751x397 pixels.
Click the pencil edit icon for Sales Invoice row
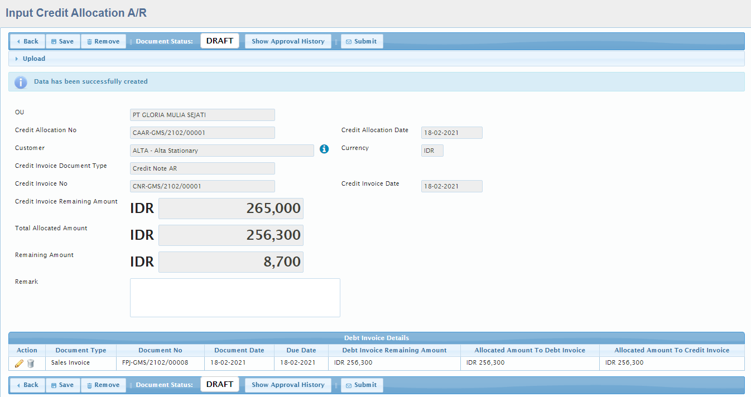point(19,363)
